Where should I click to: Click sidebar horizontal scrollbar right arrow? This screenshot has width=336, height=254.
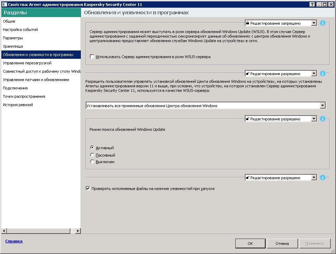[x=78, y=231]
